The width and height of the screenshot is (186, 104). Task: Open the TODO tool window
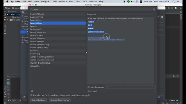[12, 100]
